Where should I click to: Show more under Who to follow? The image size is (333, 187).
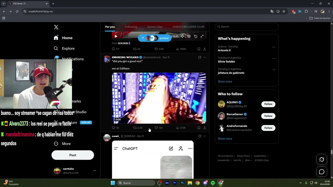225,139
